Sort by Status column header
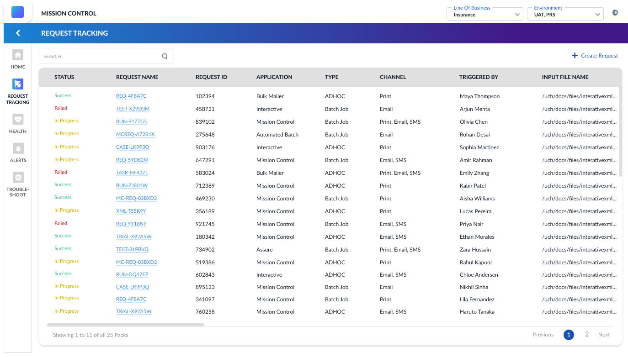Viewport: 628px width, 357px height. point(64,77)
